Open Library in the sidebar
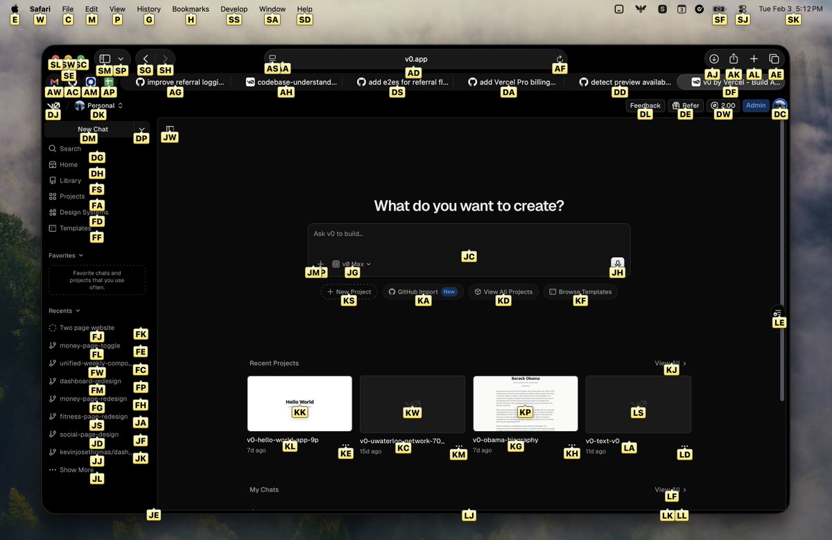The height and width of the screenshot is (540, 832). click(96, 180)
